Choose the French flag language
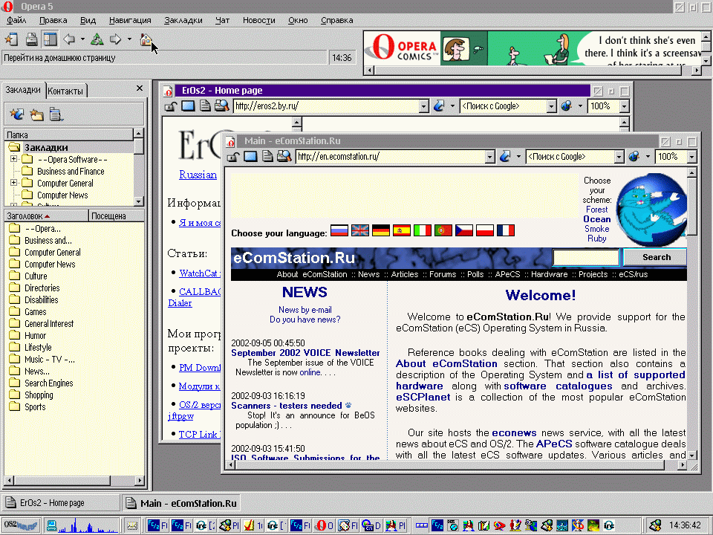The height and width of the screenshot is (535, 713). click(x=506, y=230)
